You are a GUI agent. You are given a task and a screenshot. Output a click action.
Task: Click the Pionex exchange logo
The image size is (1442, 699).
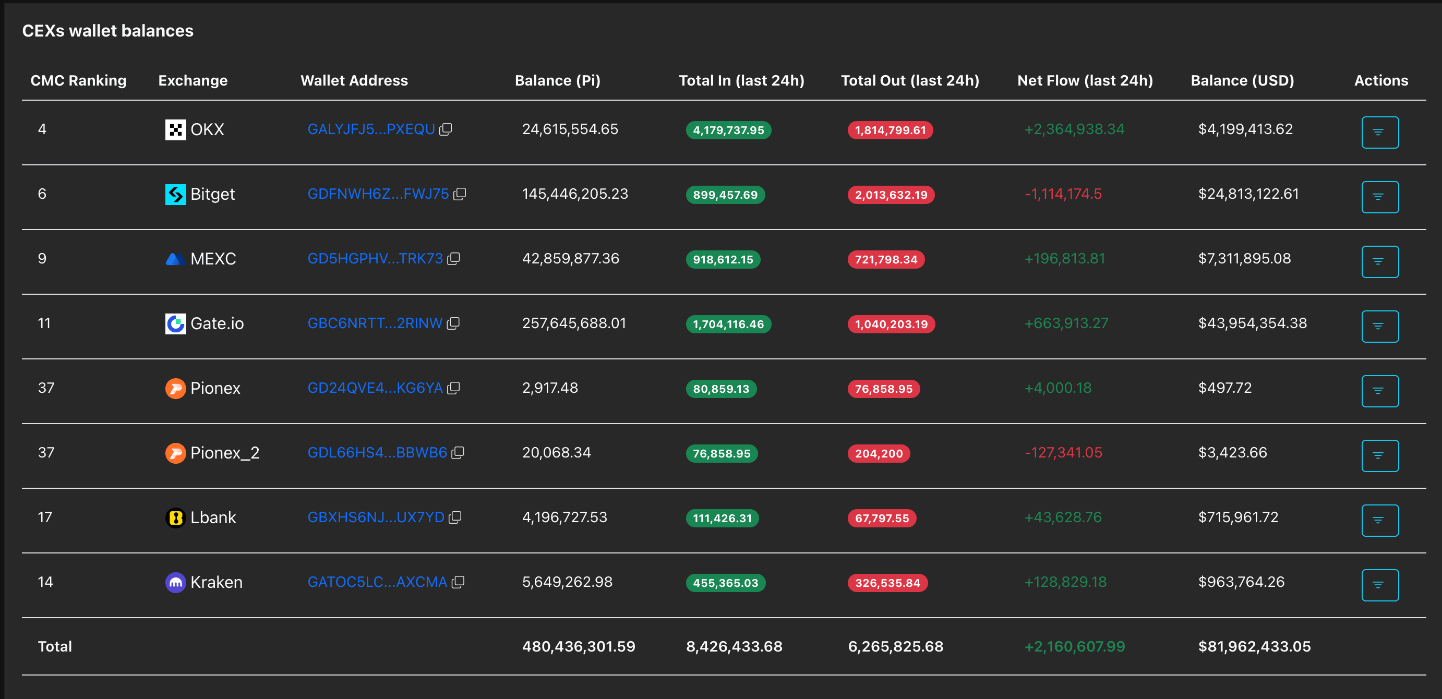click(x=175, y=388)
